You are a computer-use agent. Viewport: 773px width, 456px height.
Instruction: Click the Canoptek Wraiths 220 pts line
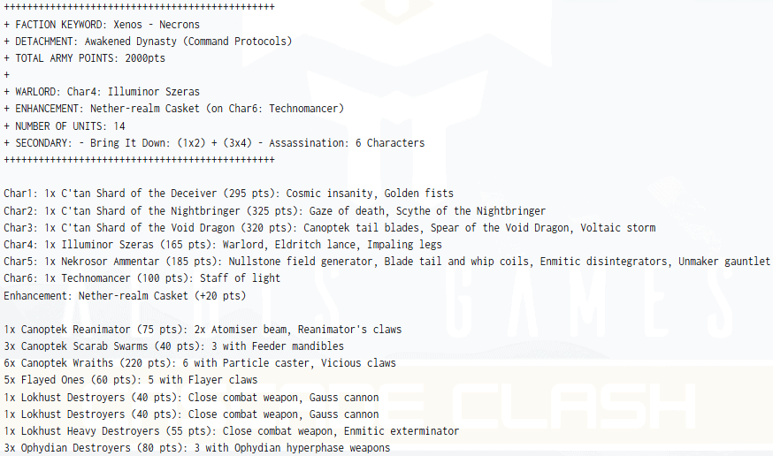(x=199, y=363)
